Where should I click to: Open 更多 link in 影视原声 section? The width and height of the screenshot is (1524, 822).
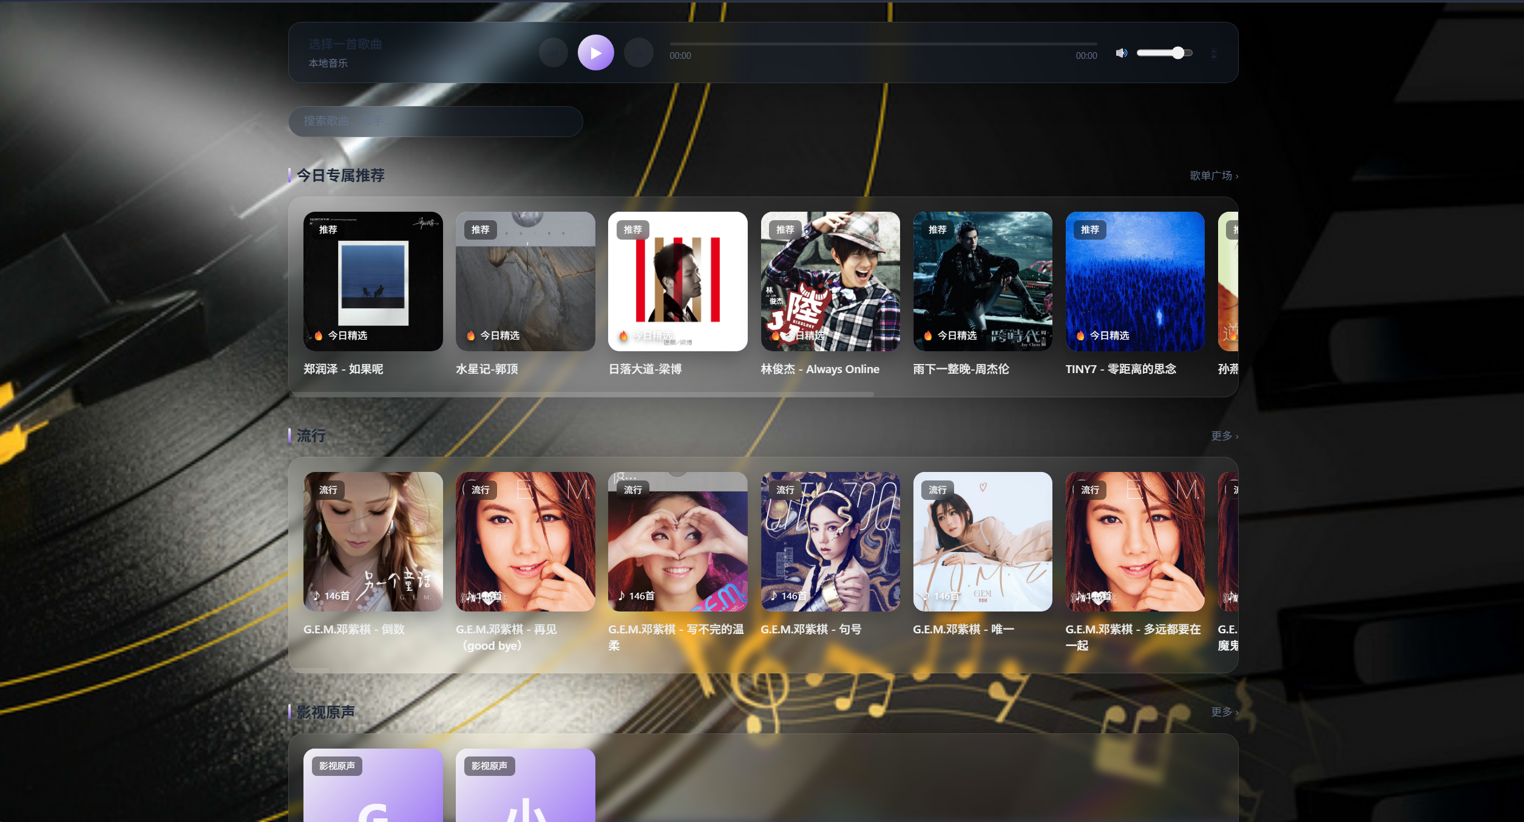(1224, 712)
